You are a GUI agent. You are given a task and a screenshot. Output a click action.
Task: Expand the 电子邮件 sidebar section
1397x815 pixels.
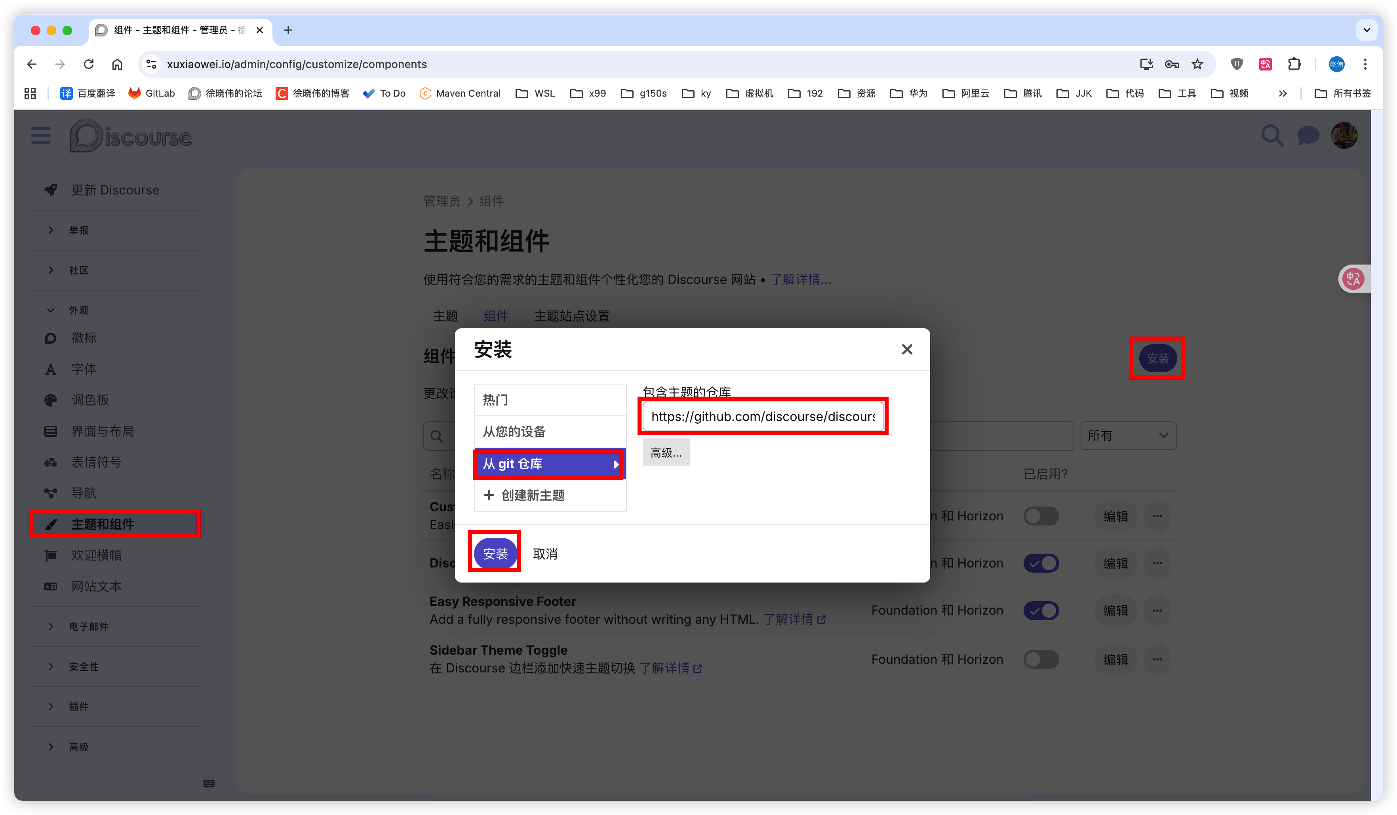89,626
